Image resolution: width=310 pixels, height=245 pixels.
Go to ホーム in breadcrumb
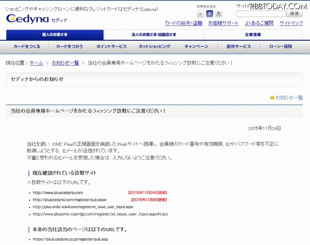click(x=36, y=63)
